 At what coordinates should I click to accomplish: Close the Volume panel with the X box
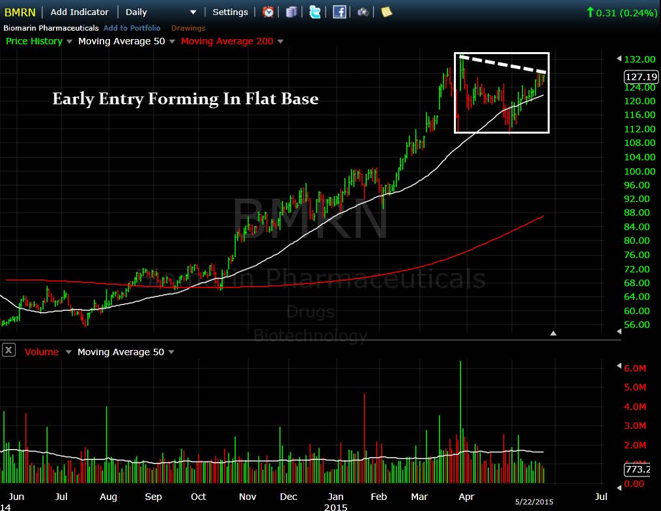click(9, 350)
